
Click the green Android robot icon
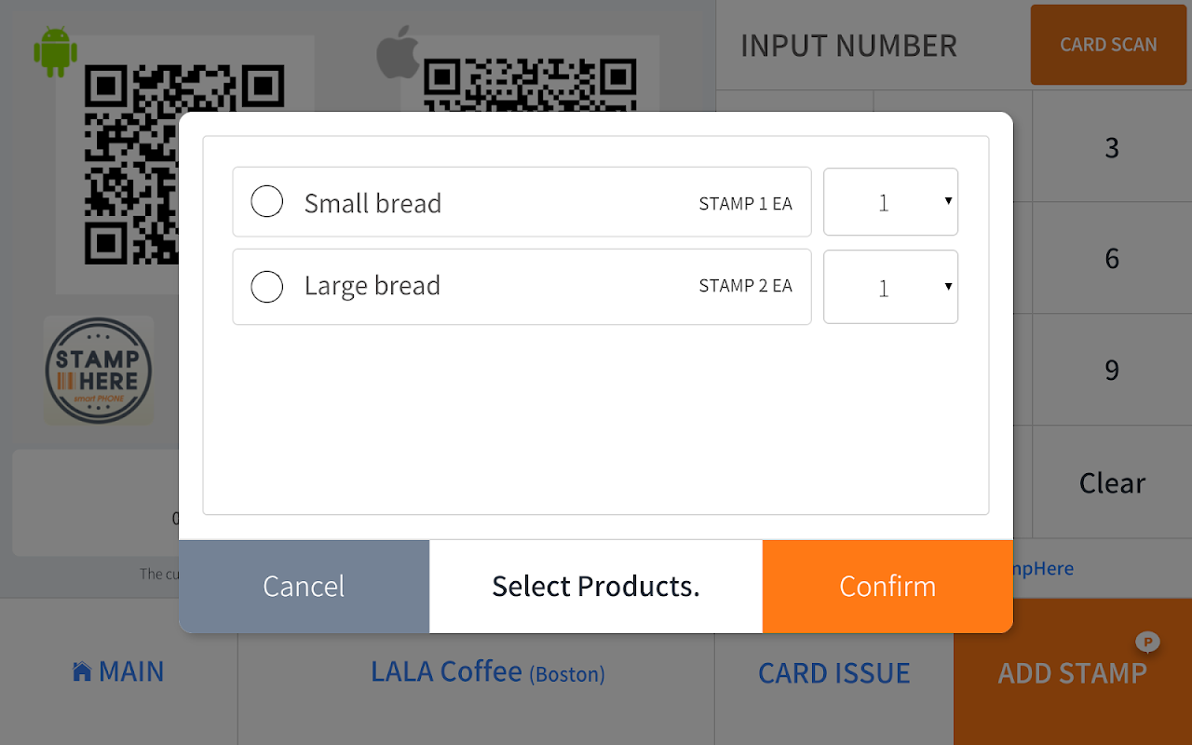click(55, 51)
